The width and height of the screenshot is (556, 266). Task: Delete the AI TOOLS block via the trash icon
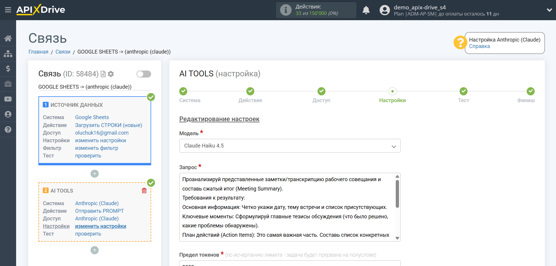pyautogui.click(x=144, y=191)
